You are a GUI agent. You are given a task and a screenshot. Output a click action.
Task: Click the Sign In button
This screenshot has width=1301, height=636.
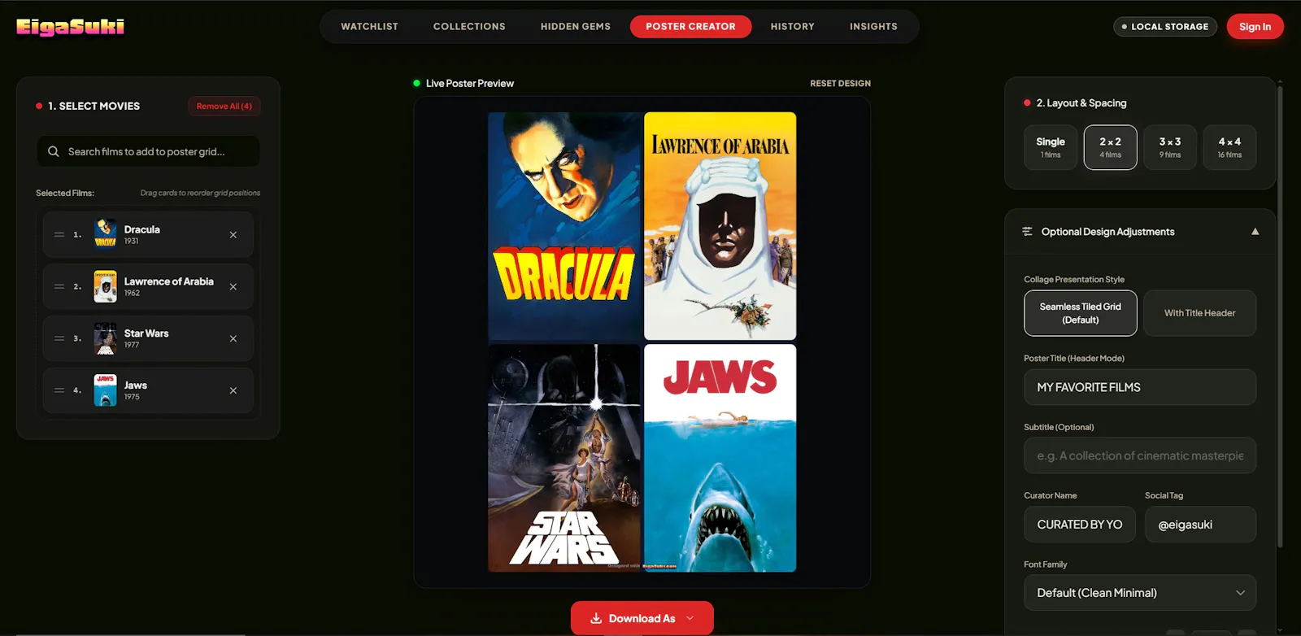(x=1255, y=27)
